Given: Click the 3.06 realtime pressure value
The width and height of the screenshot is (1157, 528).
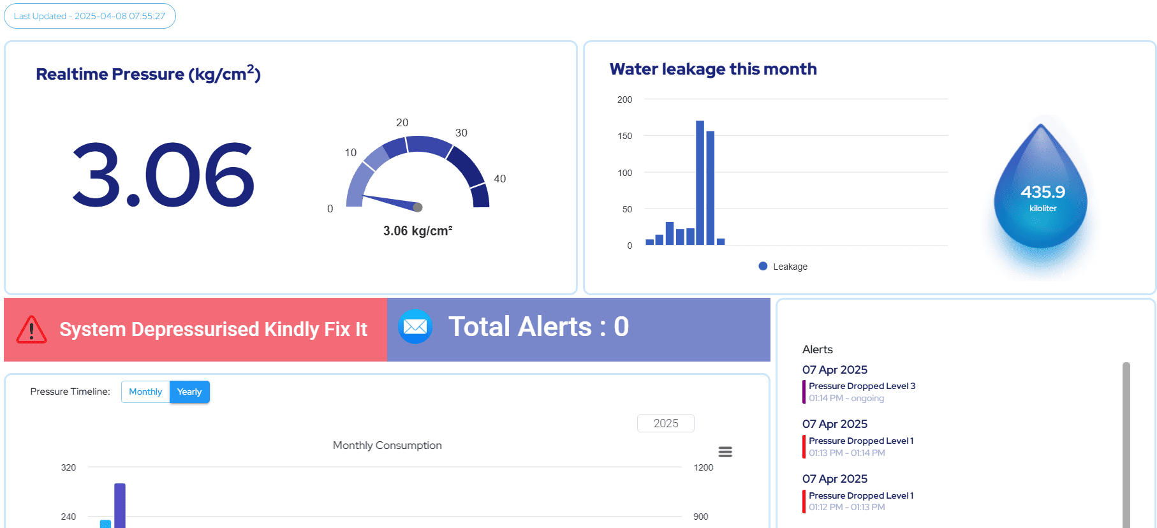Looking at the screenshot, I should coord(164,175).
